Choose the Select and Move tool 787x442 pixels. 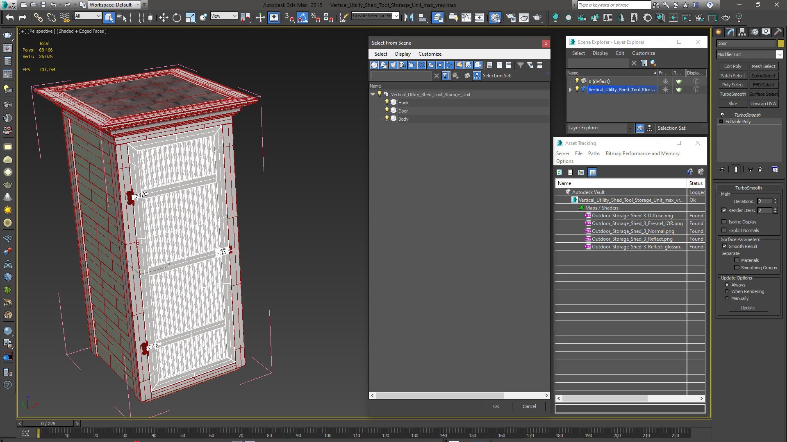click(164, 17)
